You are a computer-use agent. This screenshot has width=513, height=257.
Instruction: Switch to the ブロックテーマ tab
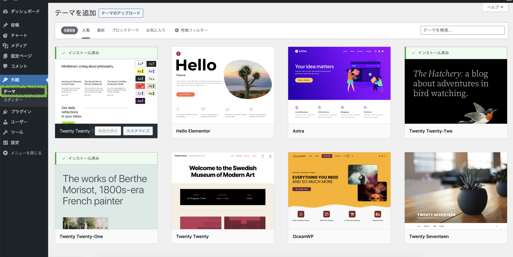click(x=125, y=30)
